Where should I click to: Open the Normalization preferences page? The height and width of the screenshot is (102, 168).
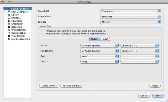coord(19,33)
